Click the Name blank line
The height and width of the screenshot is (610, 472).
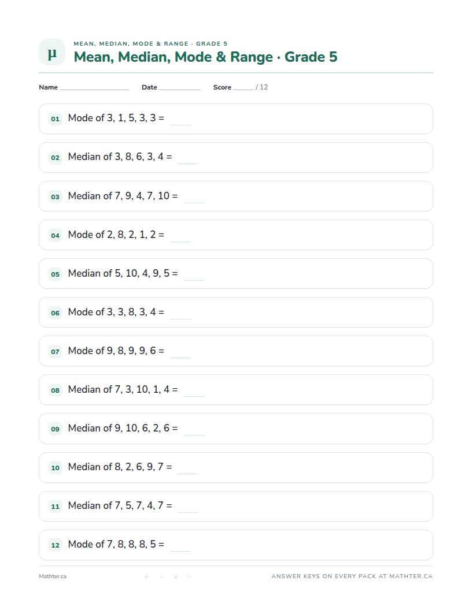point(94,89)
